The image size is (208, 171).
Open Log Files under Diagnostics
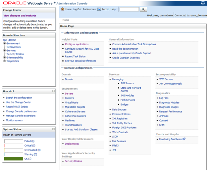(x=164, y=98)
